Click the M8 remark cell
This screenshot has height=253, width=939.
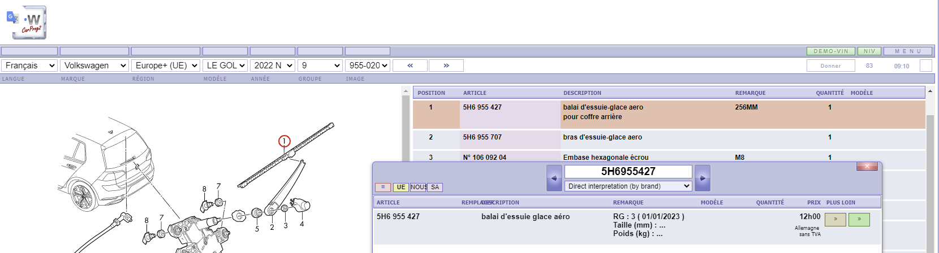pyautogui.click(x=739, y=158)
